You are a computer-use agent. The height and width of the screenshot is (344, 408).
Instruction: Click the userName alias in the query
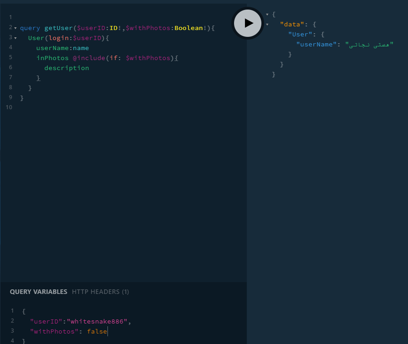point(52,48)
